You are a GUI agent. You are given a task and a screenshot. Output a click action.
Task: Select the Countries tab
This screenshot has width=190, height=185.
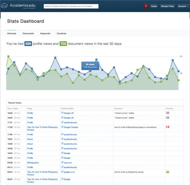pos(61,33)
